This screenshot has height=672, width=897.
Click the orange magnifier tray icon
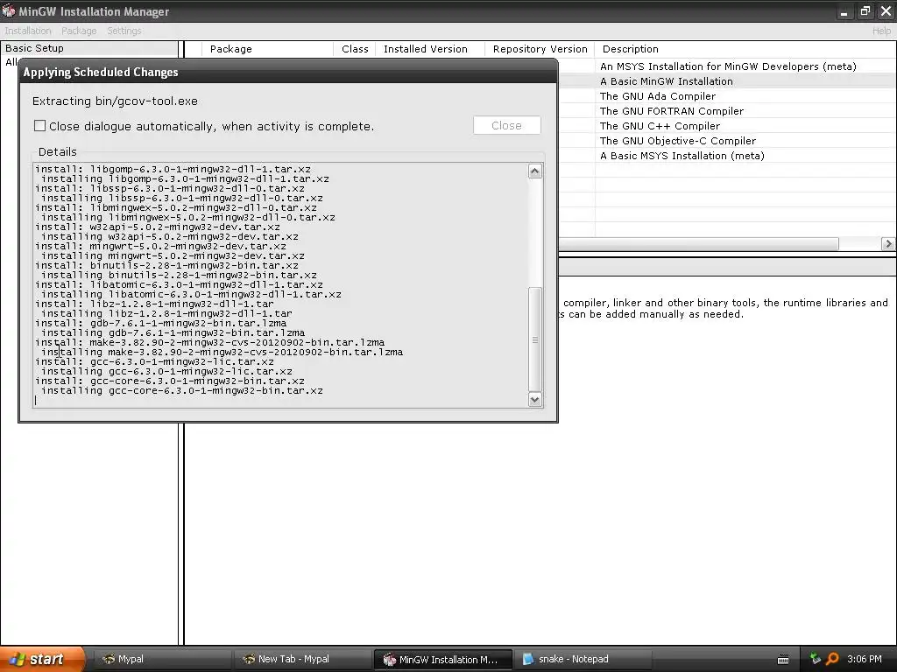pyautogui.click(x=833, y=659)
